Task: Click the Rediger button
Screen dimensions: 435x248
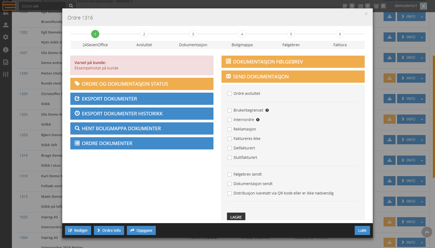Action: click(78, 230)
